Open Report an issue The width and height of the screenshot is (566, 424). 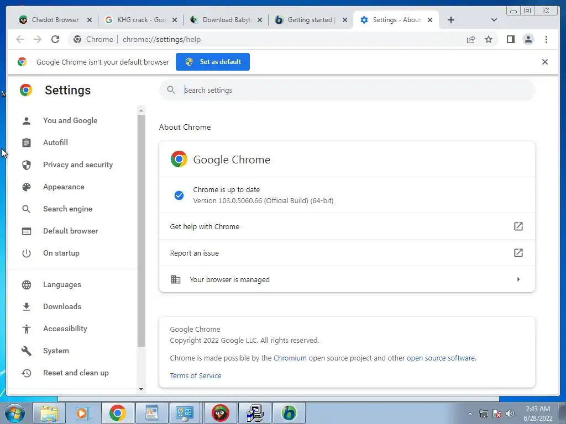pyautogui.click(x=347, y=253)
